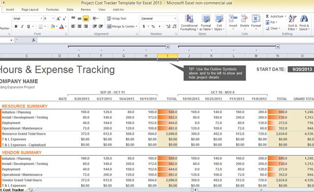314x192 pixels.
Task: Select middle align icon
Action: [79, 19]
